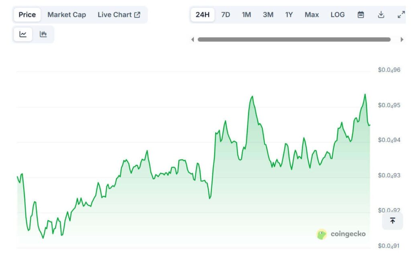Switch to candlestick chart view

[43, 34]
